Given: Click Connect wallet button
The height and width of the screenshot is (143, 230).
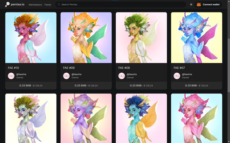Looking at the screenshot, I should pyautogui.click(x=208, y=4).
